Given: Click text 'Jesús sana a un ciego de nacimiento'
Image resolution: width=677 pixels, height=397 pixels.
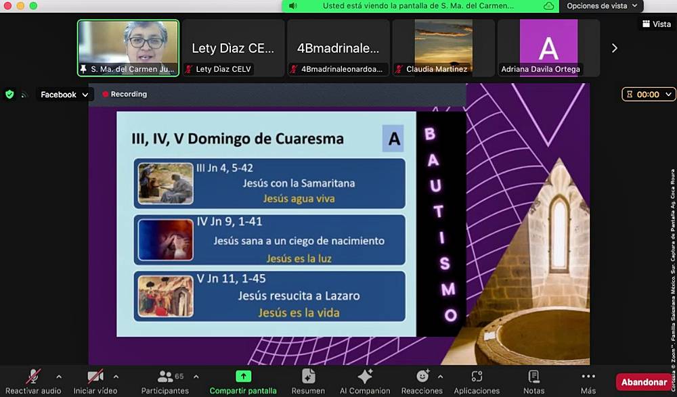Looking at the screenshot, I should (299, 241).
